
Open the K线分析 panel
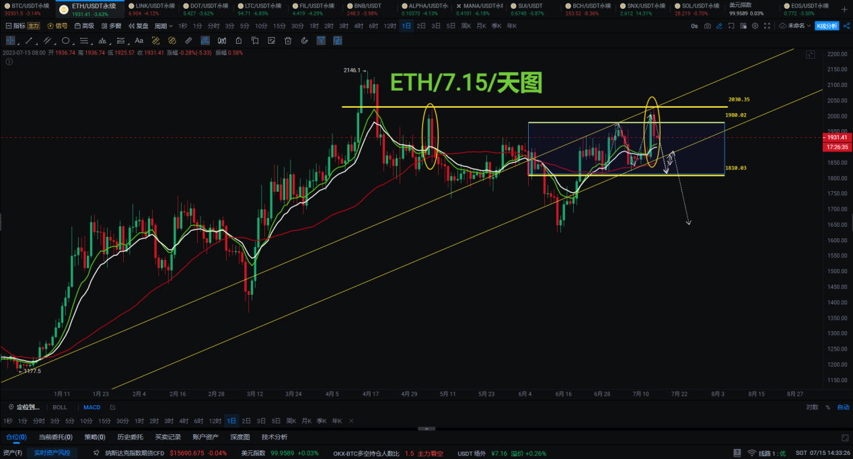[x=827, y=26]
